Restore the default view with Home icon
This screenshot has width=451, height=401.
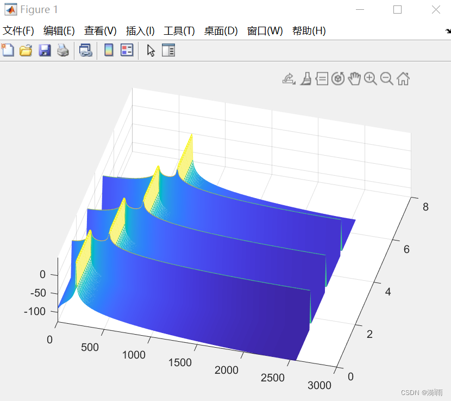(x=403, y=78)
